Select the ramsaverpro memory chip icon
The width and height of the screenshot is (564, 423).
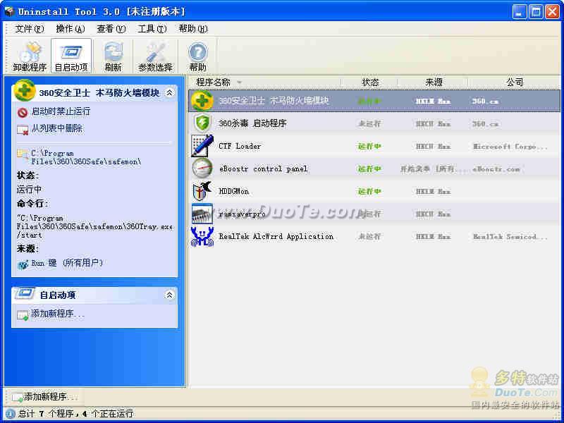[x=202, y=214]
